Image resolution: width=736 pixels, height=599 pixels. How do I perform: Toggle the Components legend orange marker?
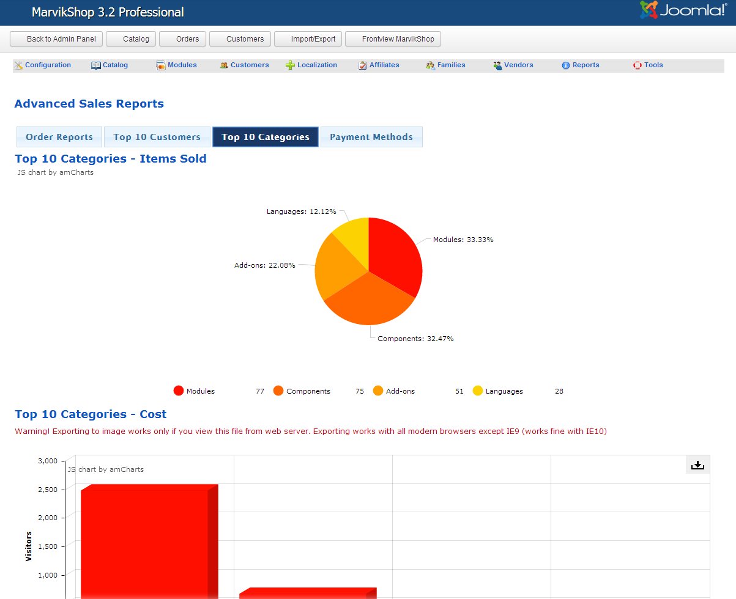(x=278, y=391)
